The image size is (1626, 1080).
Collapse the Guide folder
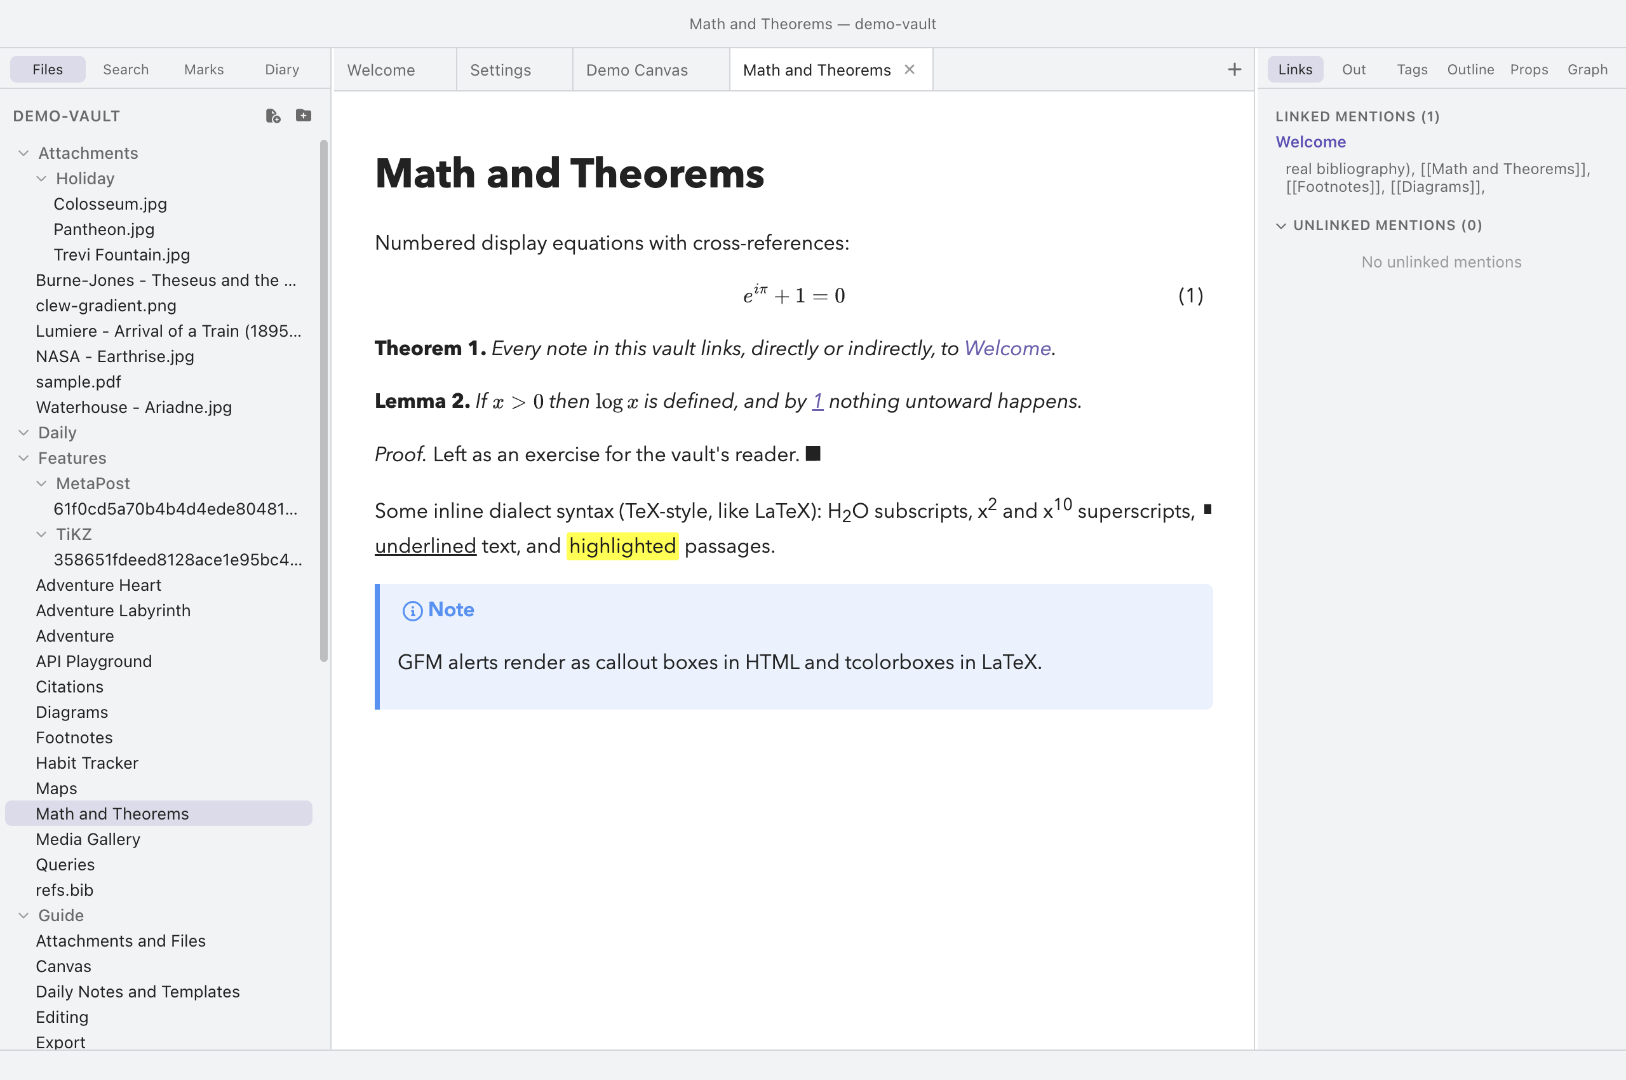coord(24,915)
